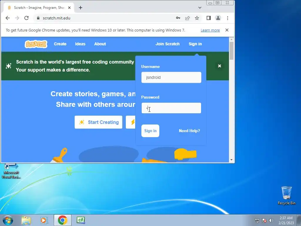This screenshot has height=226, width=301.
Task: Click the Chrome back arrow
Action: [7, 18]
